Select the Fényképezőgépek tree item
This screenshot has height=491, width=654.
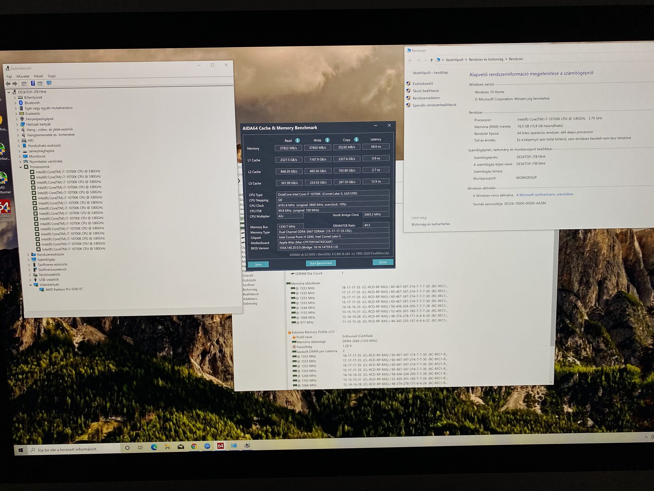pos(40,119)
